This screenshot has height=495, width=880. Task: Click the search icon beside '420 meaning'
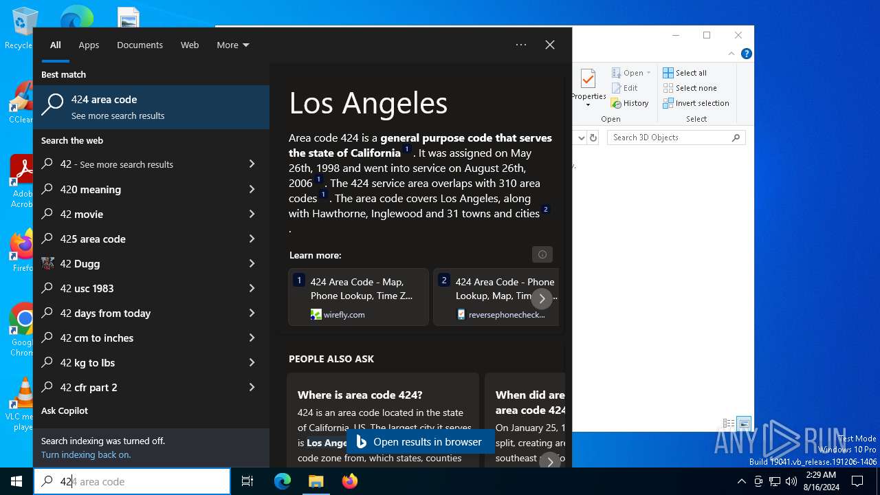(47, 189)
